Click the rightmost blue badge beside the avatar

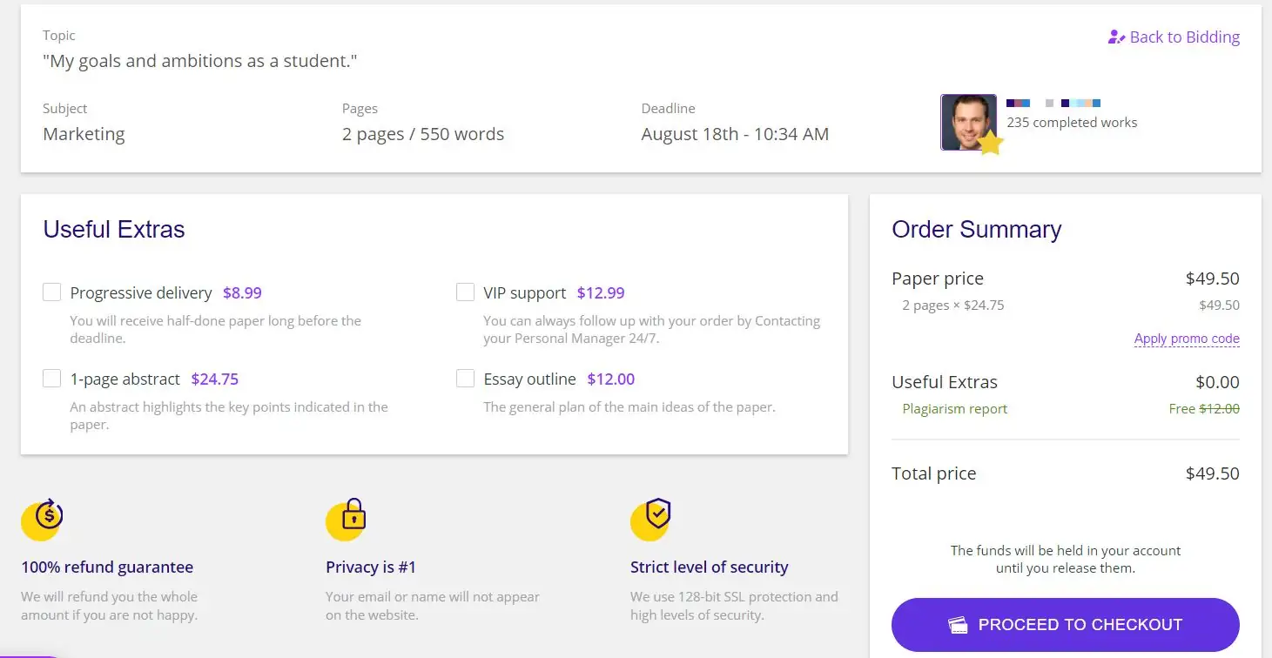[1096, 103]
